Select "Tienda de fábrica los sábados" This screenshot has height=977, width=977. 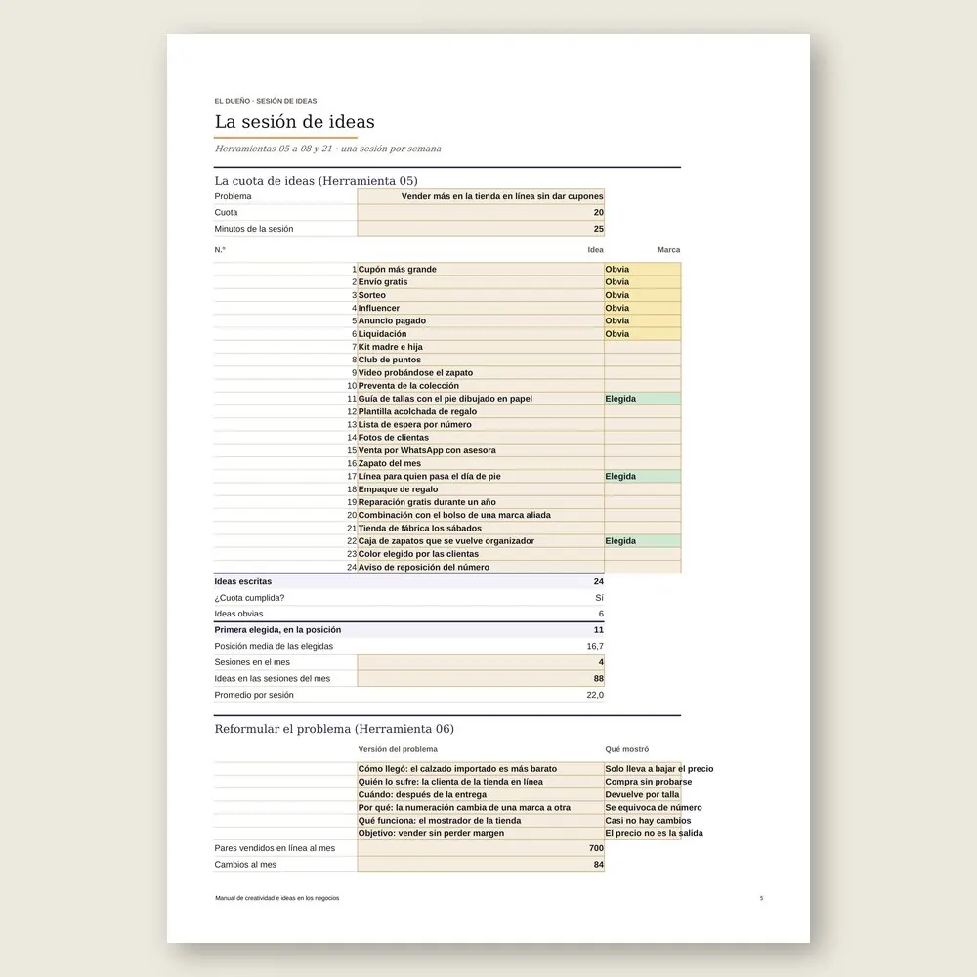coord(481,529)
